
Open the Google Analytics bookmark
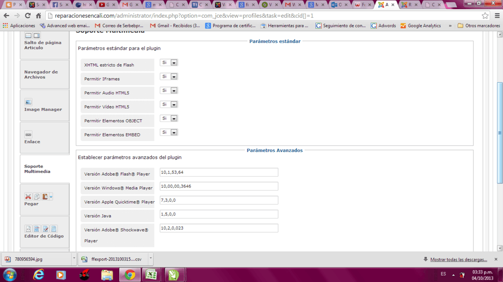click(x=421, y=26)
